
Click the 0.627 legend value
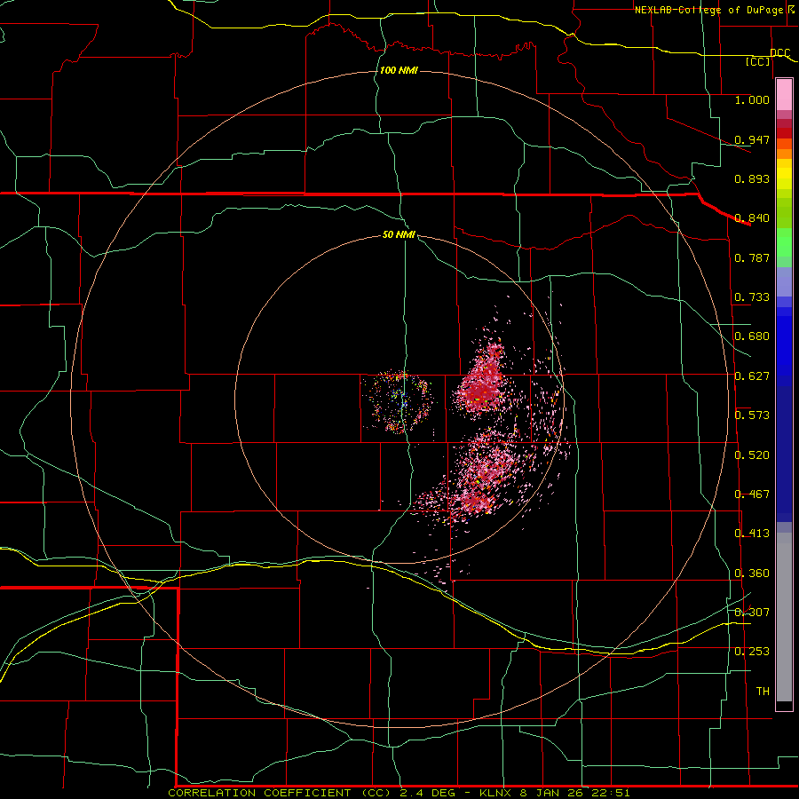pos(752,376)
